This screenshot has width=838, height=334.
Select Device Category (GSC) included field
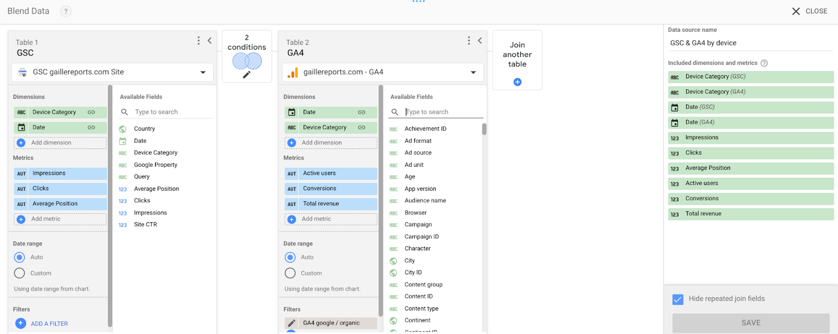click(x=751, y=77)
